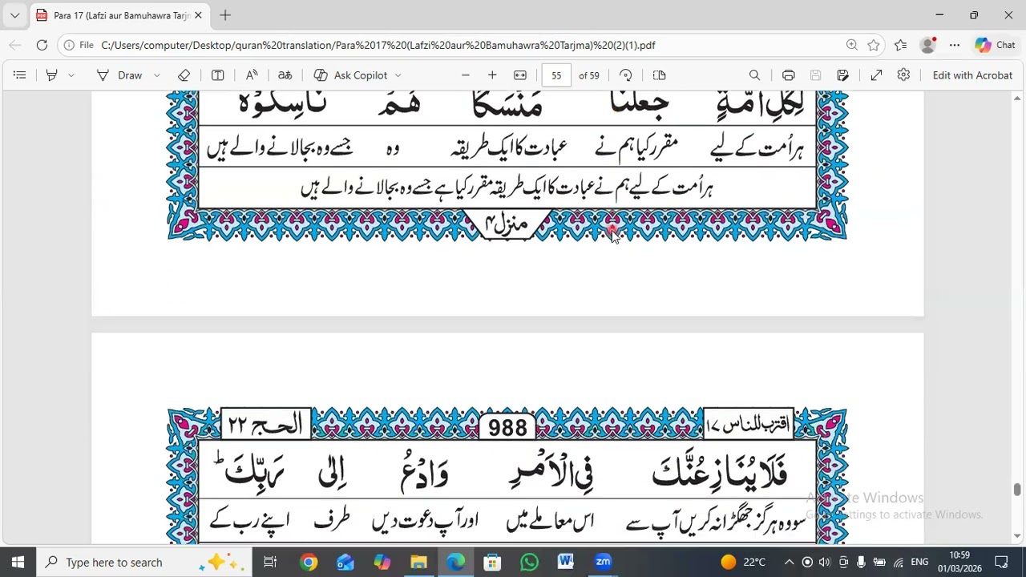Viewport: 1026px width, 577px height.
Task: Open Outlook from taskbar
Action: (345, 563)
